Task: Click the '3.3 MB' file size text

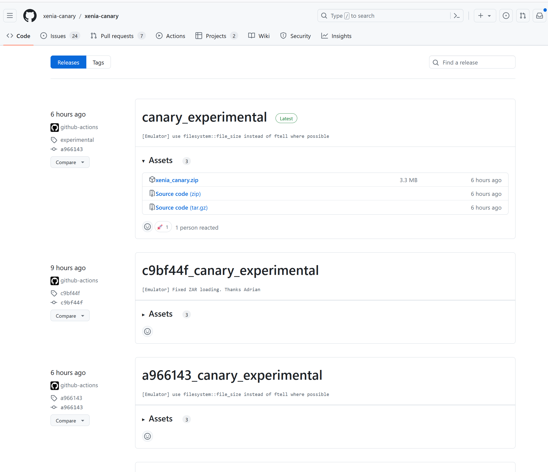Action: pos(408,180)
